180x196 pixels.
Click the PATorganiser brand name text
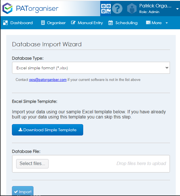(37, 9)
